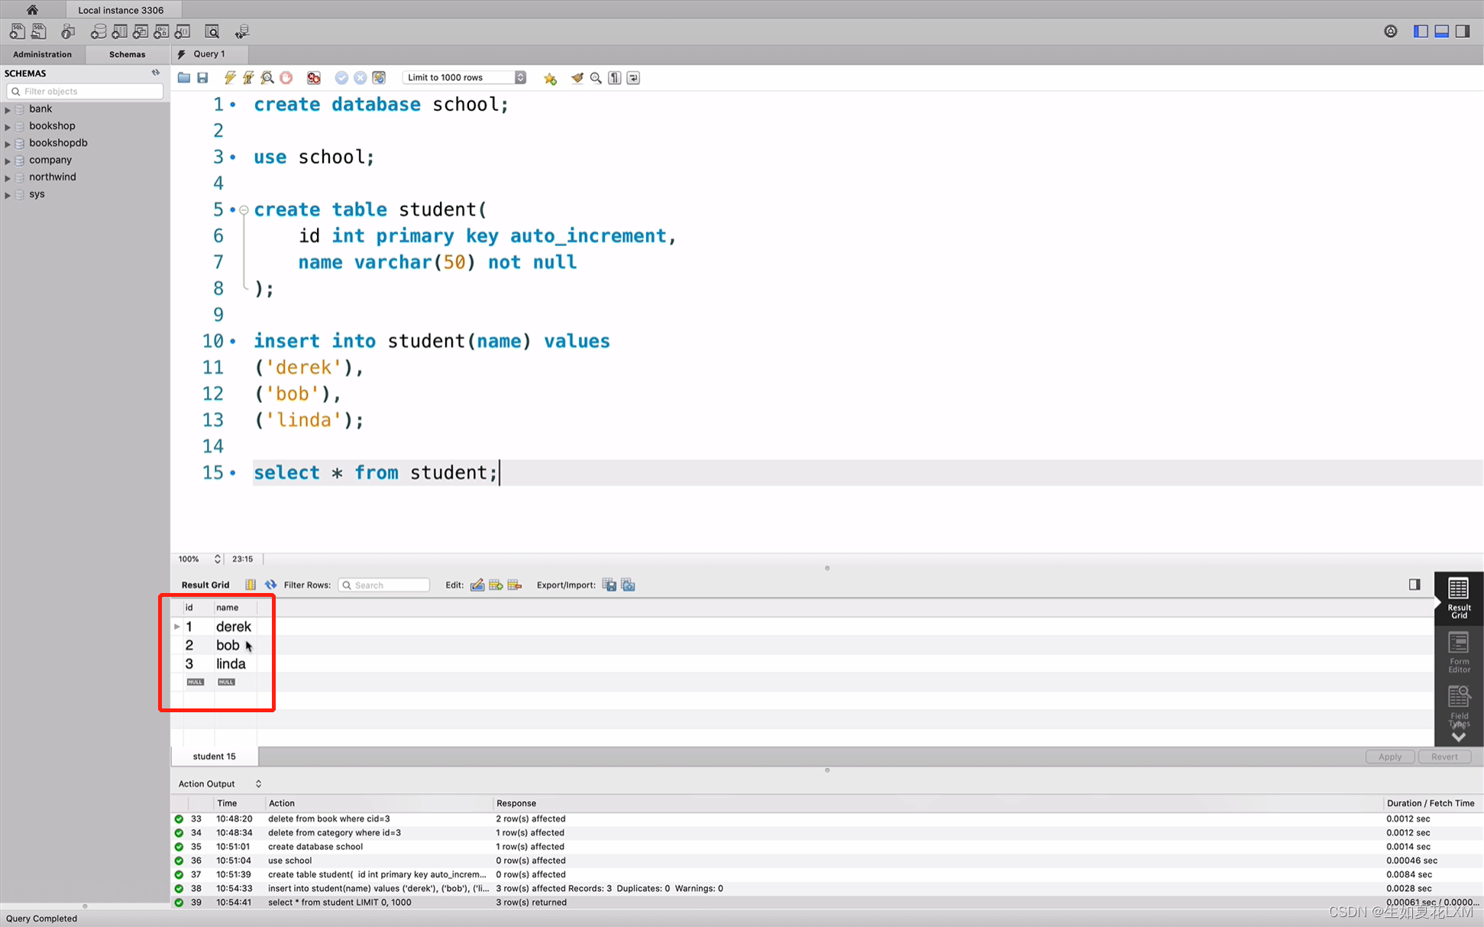Open a SQL script file
The height and width of the screenshot is (927, 1484).
click(184, 78)
